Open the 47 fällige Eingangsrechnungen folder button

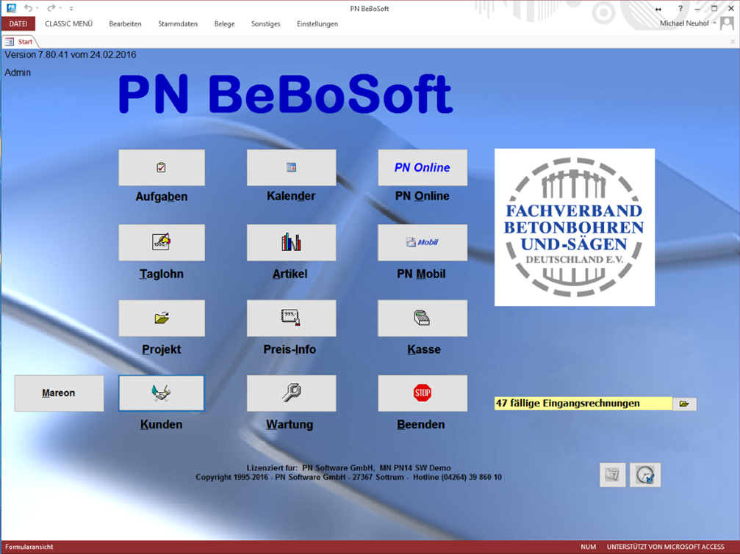tap(683, 403)
